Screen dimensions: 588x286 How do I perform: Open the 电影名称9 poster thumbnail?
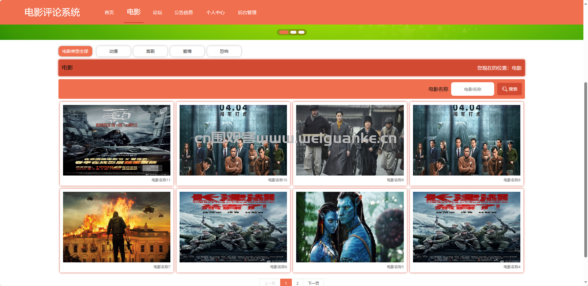coord(350,140)
